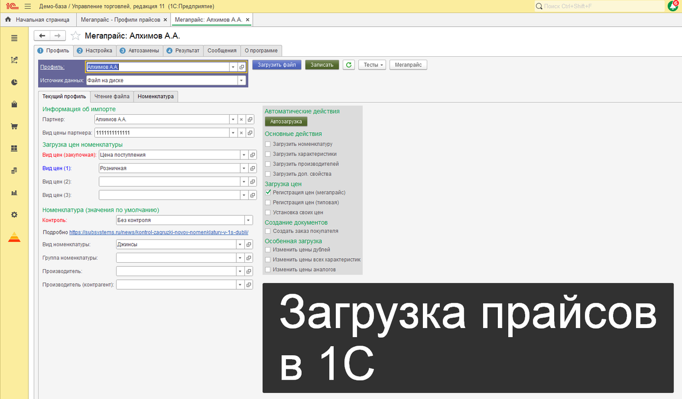
Task: Clear the Вид цены партнера field with its X
Action: [x=241, y=133]
